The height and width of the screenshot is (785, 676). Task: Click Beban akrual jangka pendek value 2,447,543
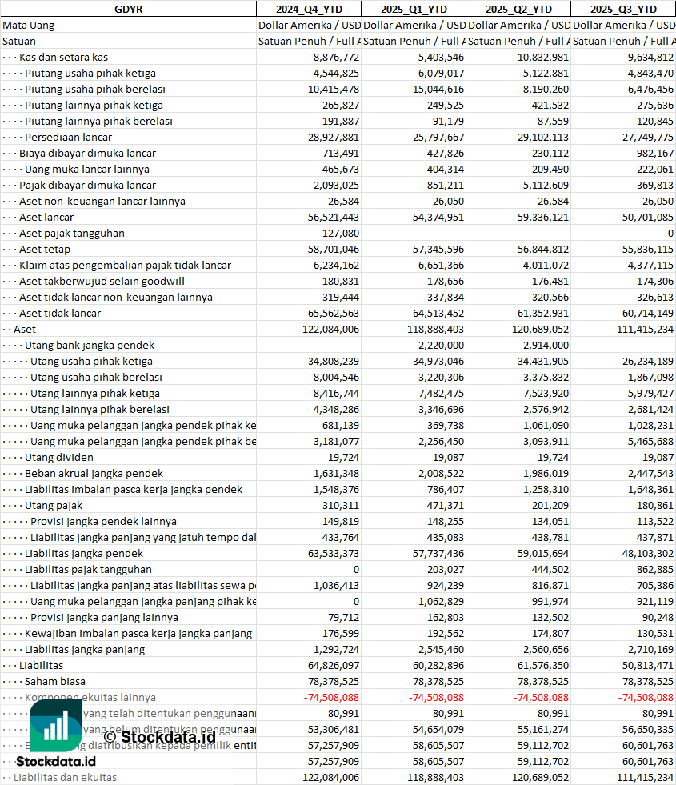pyautogui.click(x=651, y=474)
